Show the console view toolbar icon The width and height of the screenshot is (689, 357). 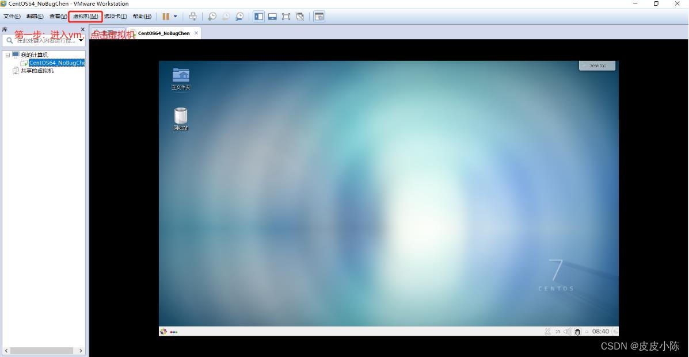[319, 17]
